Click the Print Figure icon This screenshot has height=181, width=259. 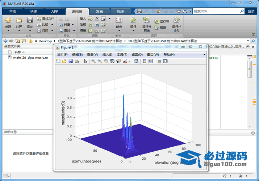tap(77, 61)
